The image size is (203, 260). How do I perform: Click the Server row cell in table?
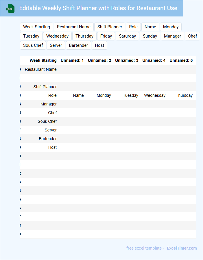pos(51,130)
